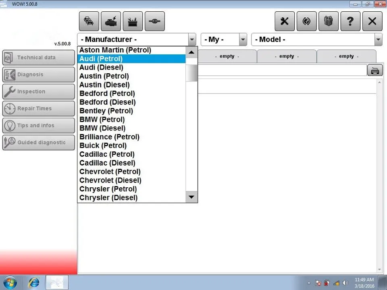The height and width of the screenshot is (290, 387).
Task: Select the first empty tab
Action: point(227,56)
